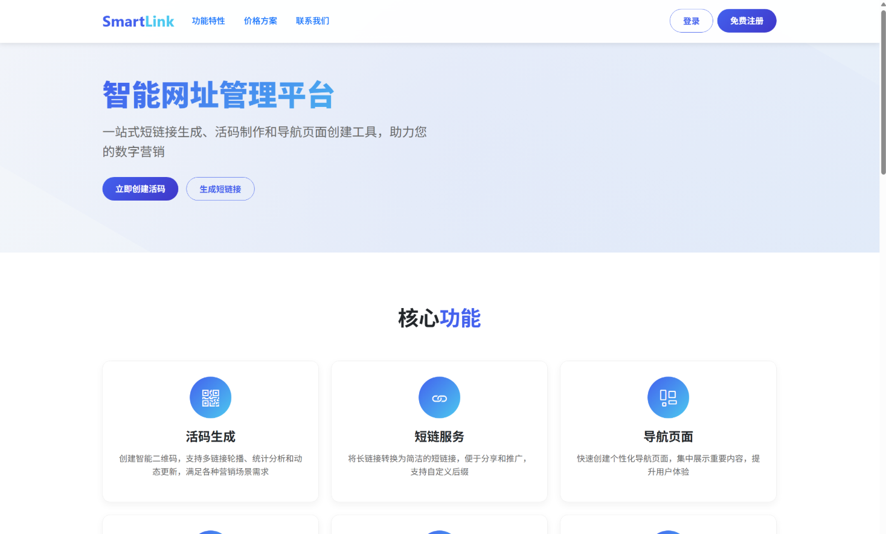Select the 短链服务 card title
886x534 pixels.
pyautogui.click(x=439, y=437)
